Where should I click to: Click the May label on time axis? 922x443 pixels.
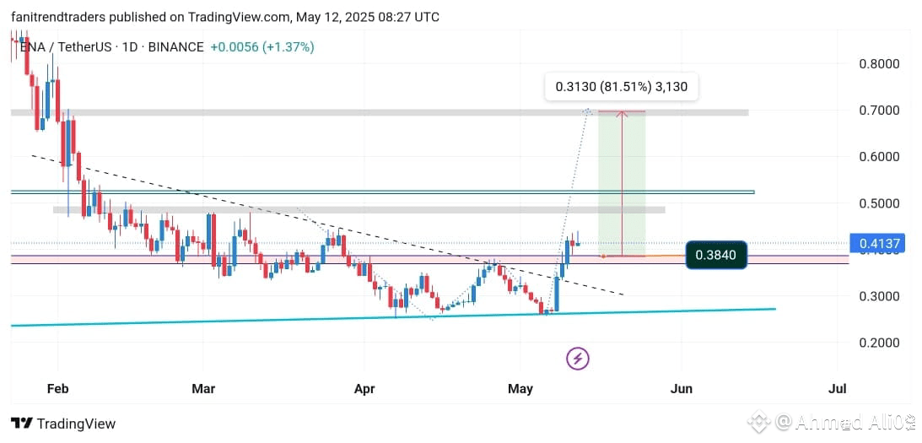click(x=520, y=389)
